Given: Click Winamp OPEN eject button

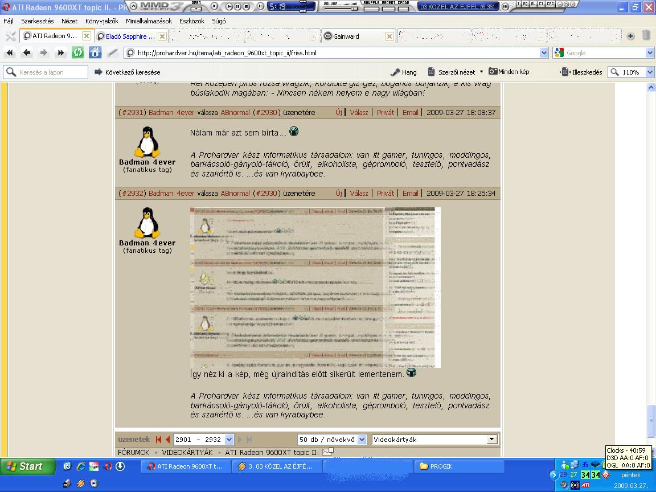Looking at the screenshot, I should point(196,9).
